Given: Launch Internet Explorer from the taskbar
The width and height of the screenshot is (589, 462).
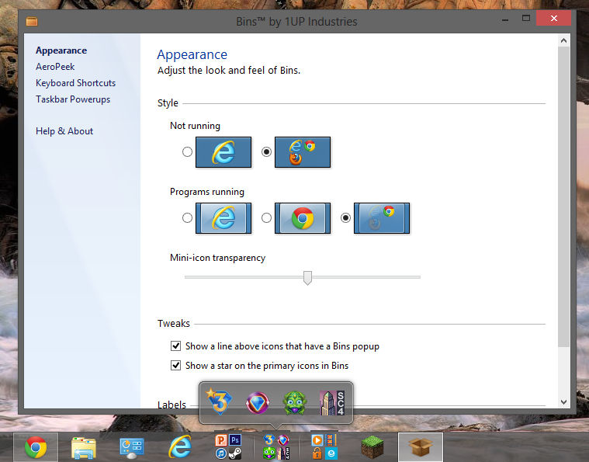Looking at the screenshot, I should pyautogui.click(x=180, y=447).
